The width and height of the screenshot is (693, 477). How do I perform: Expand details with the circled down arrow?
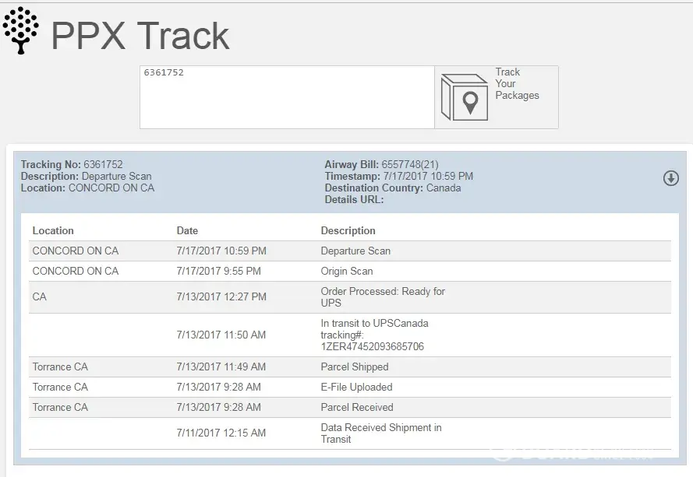point(670,178)
